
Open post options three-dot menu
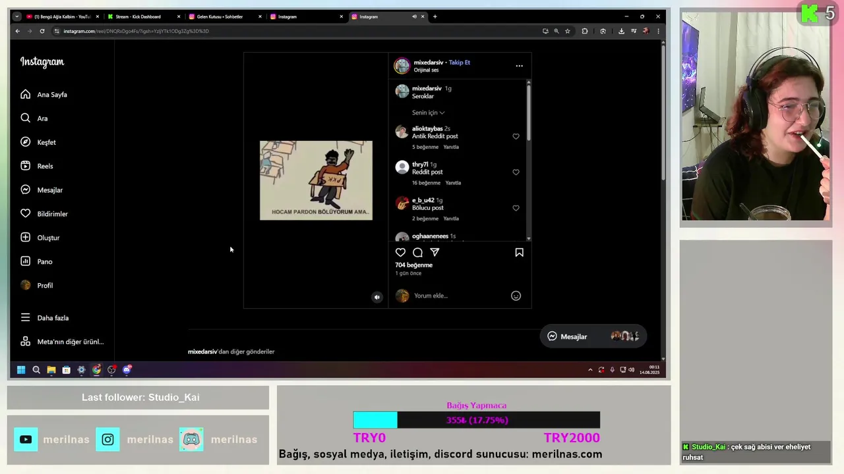click(x=519, y=66)
